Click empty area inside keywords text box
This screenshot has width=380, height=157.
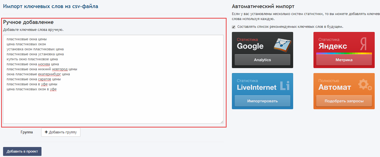pos(111,108)
